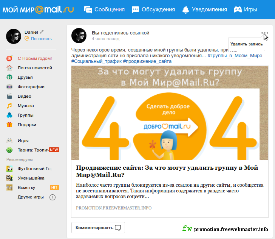Click the Лента новостей house icon
The image size is (275, 239).
click(9, 68)
